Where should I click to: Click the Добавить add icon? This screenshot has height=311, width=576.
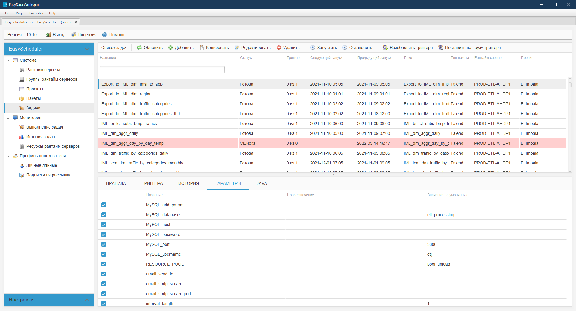click(171, 48)
